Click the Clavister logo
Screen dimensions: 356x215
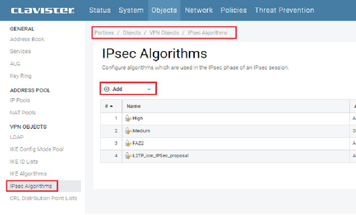pyautogui.click(x=43, y=10)
